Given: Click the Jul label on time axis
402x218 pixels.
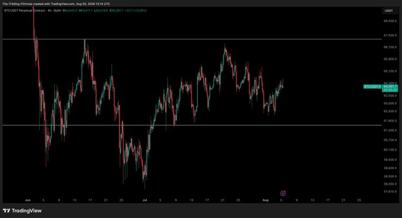Looking at the screenshot, I should 144,200.
